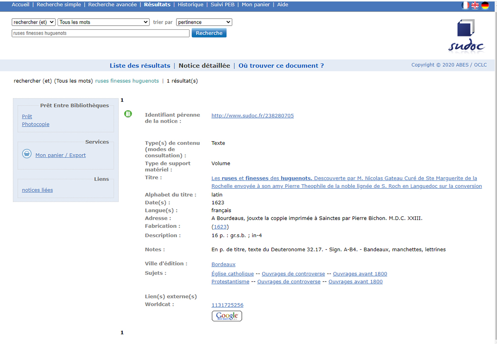Switch language to French via flag icon
This screenshot has width=497, height=344.
[466, 5]
